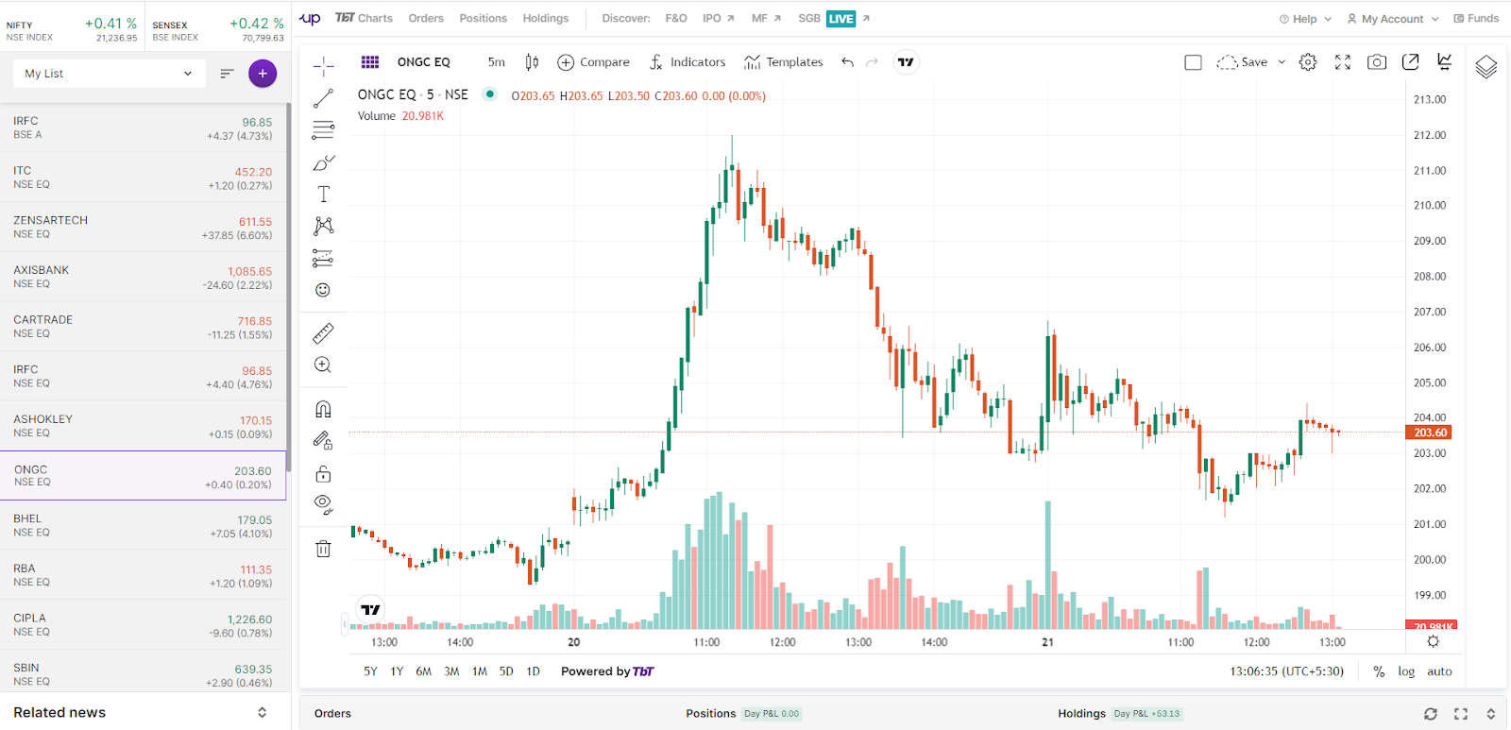Select ZENSARTECH in watchlist
Screen dimensions: 1511x730
point(143,227)
